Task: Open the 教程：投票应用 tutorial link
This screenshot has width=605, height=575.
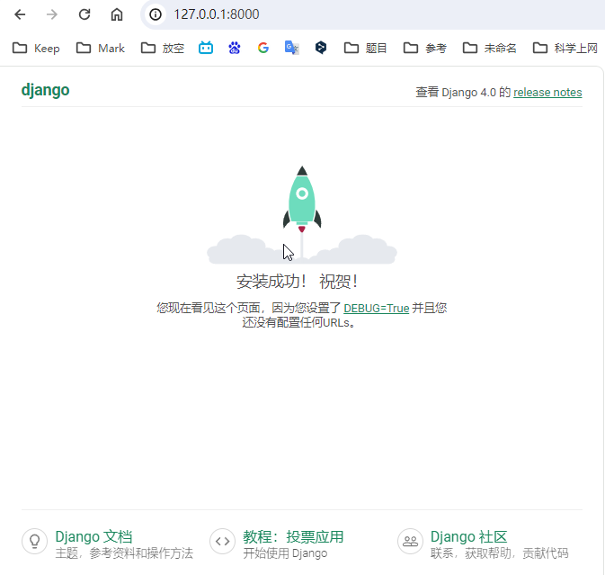Action: point(293,537)
